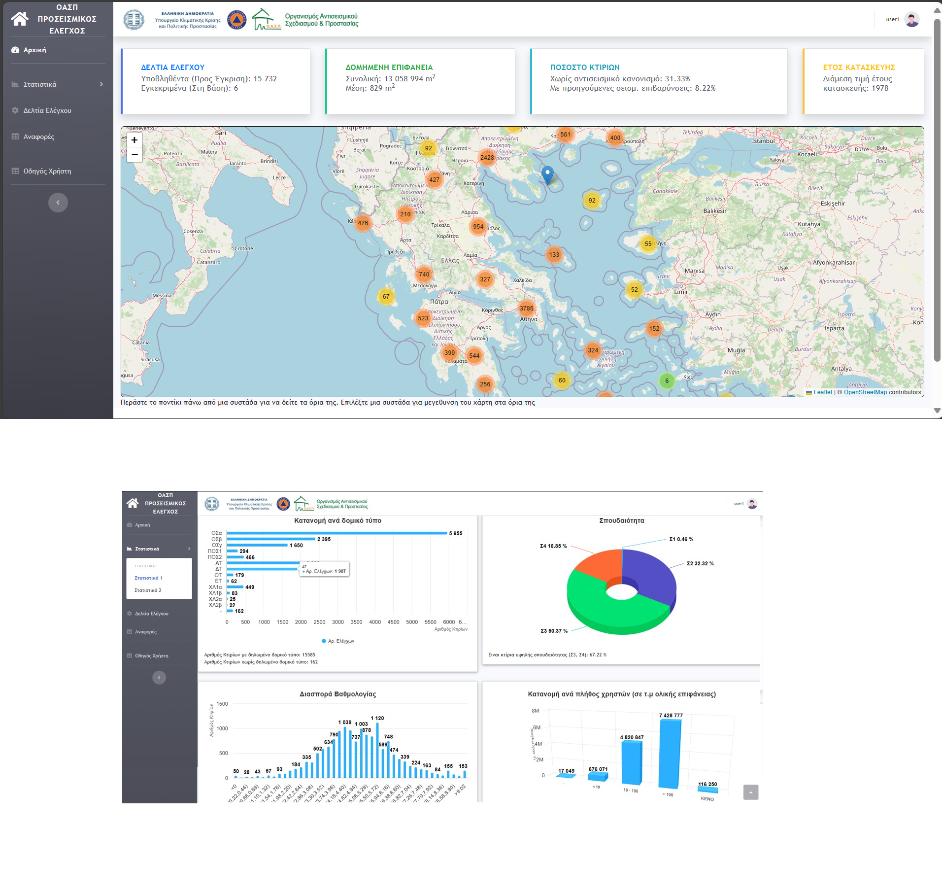Open the Leaflet attribution link

822,392
